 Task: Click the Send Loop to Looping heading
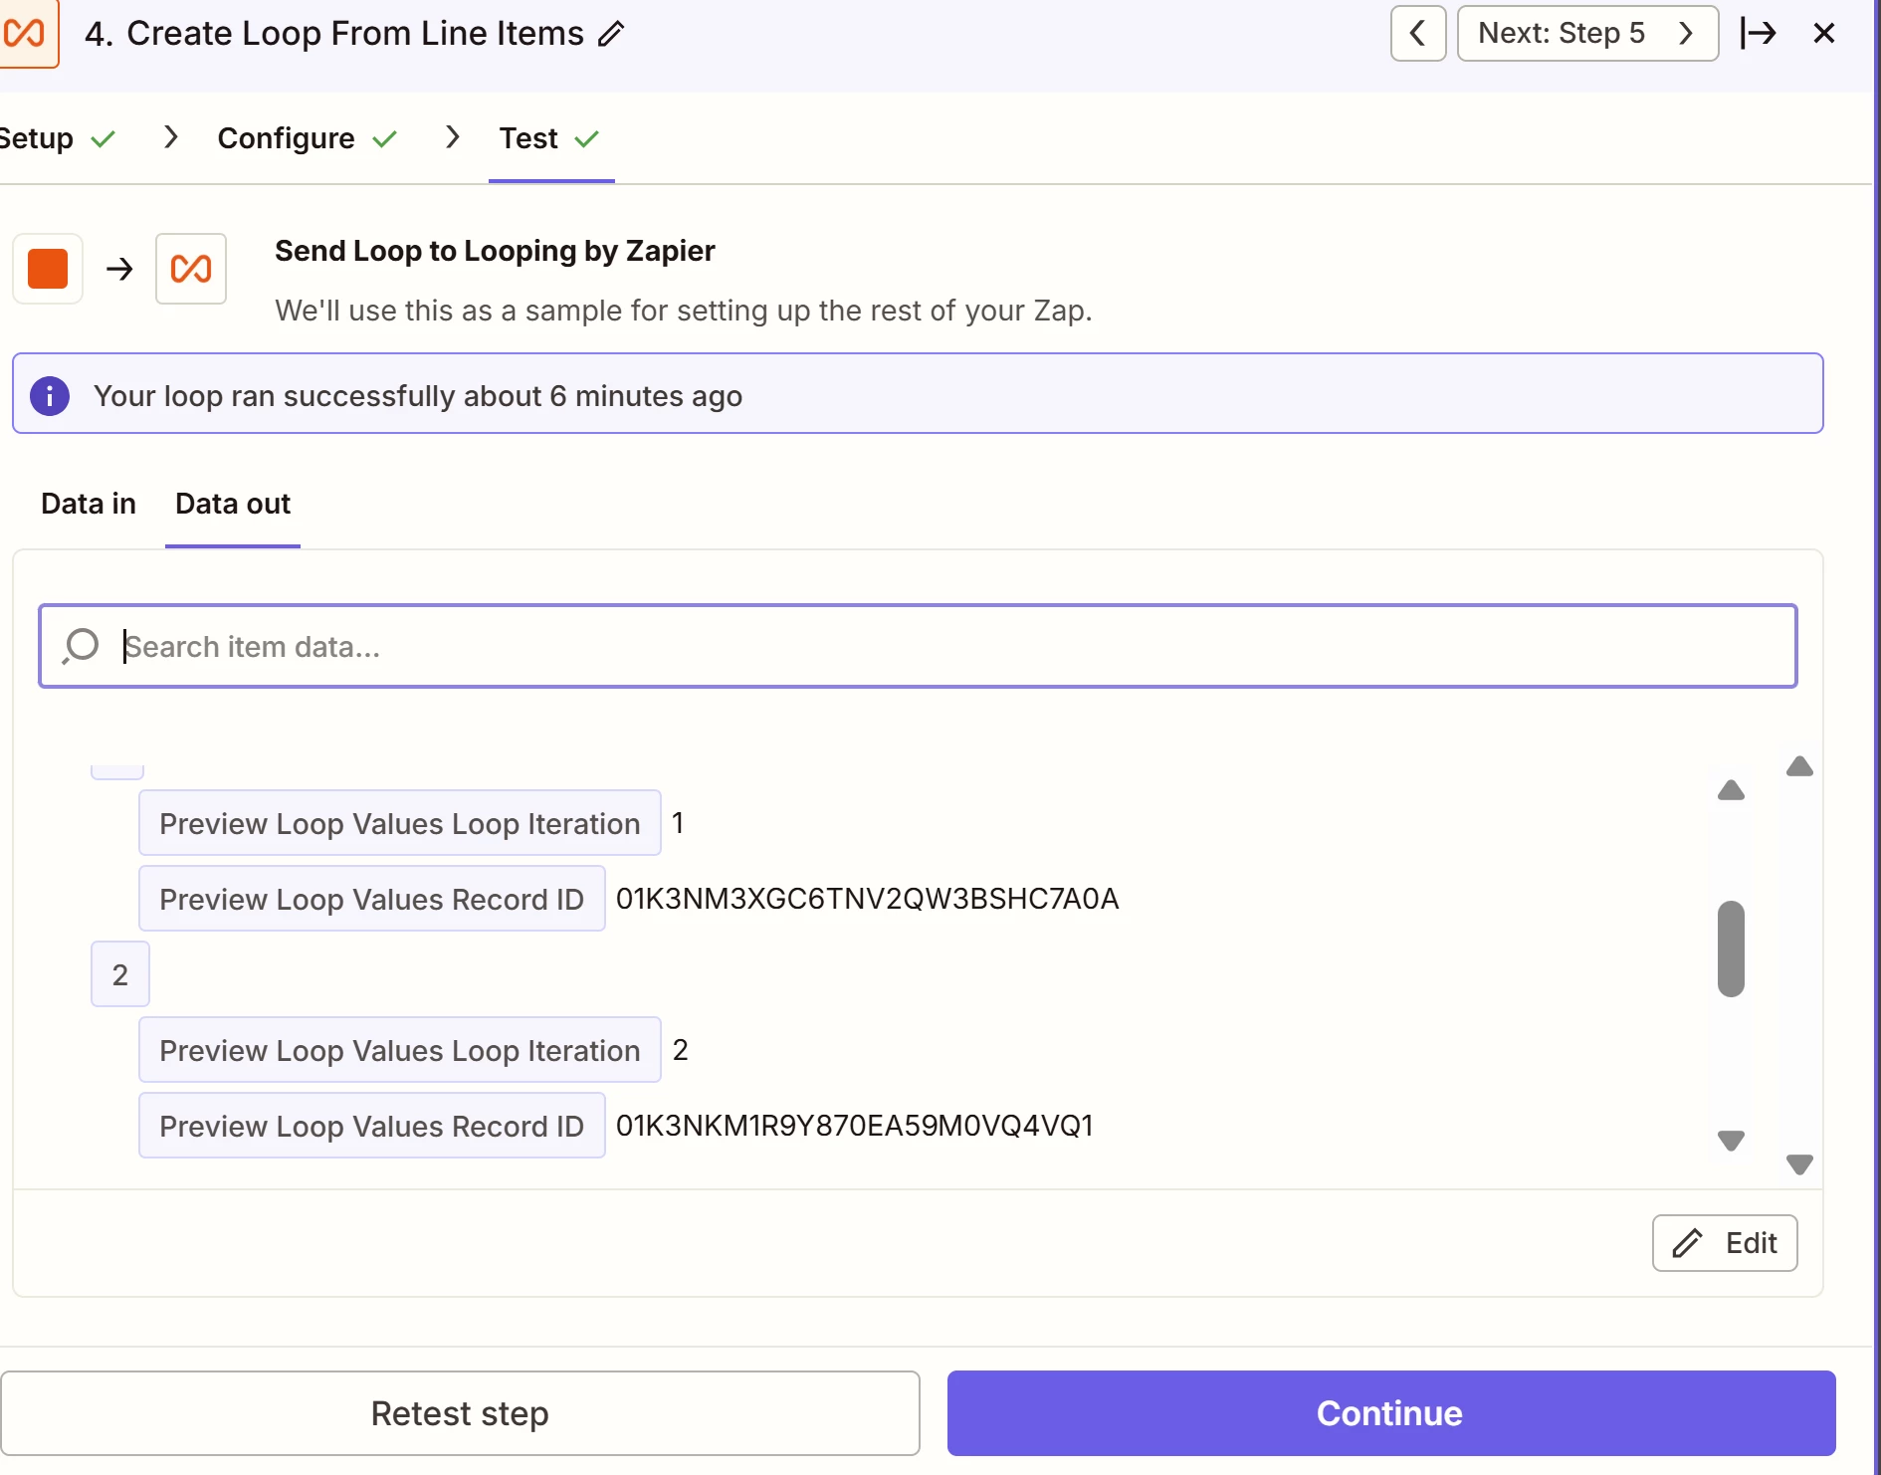click(x=495, y=251)
